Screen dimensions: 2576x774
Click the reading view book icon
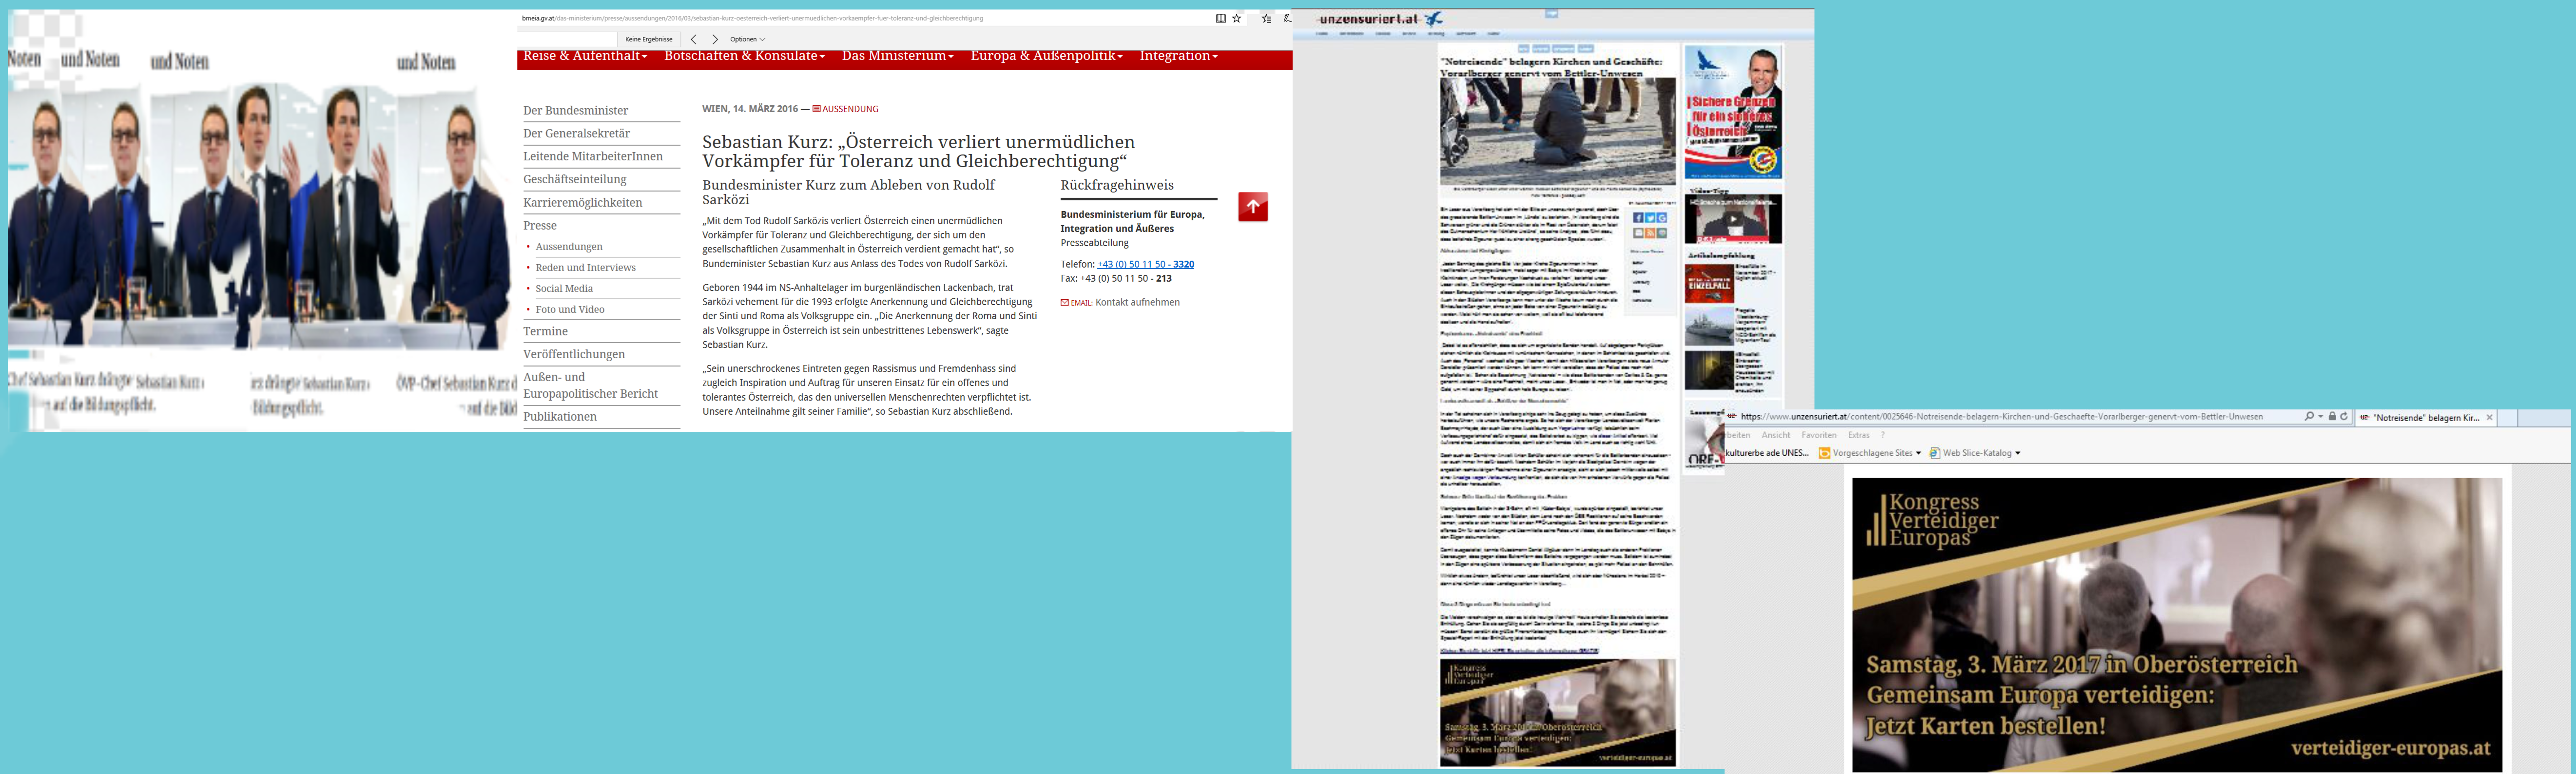[x=1220, y=18]
